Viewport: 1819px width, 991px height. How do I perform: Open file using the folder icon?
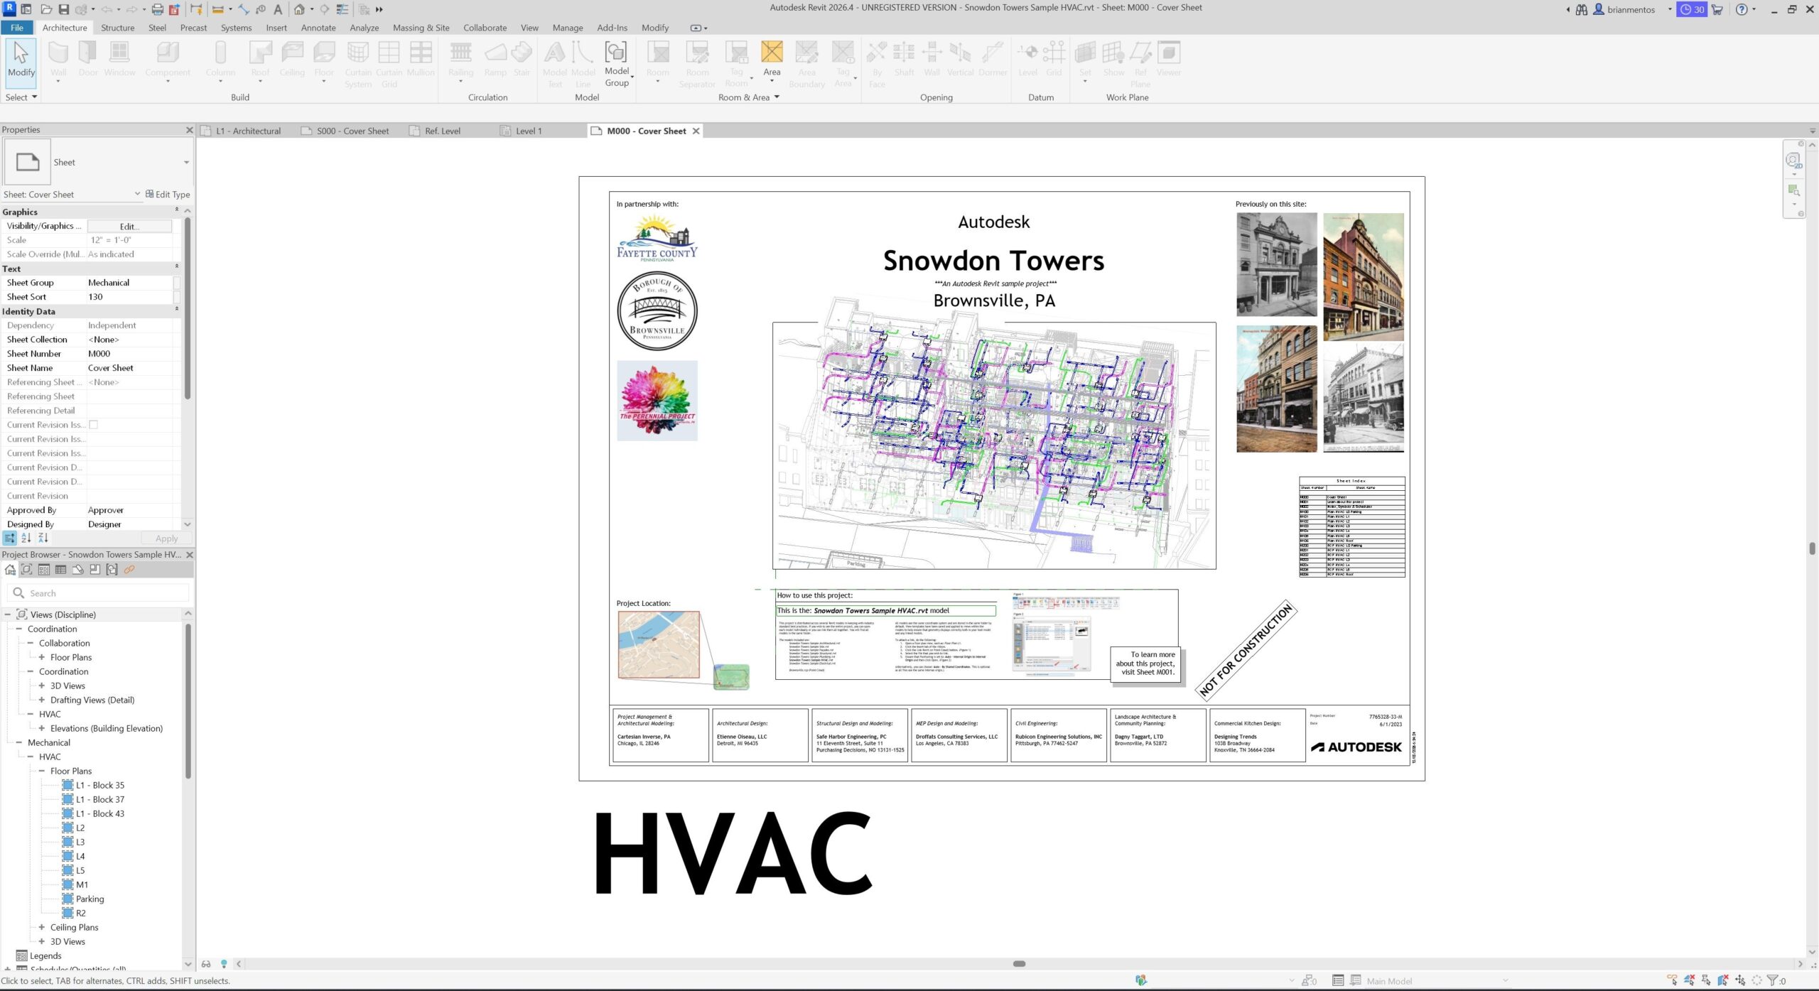46,9
